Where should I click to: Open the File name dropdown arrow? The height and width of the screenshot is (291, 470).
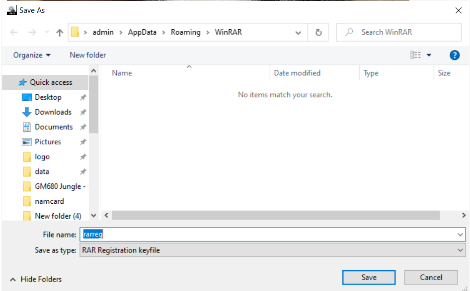[x=460, y=234]
